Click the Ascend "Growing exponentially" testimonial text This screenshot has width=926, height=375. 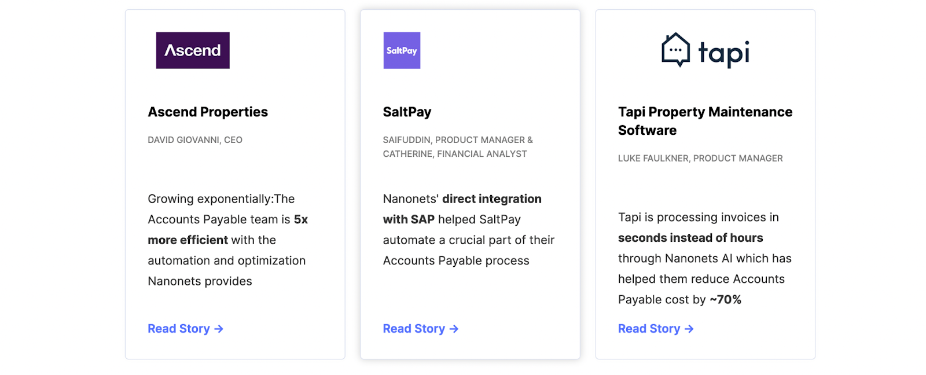(x=227, y=240)
